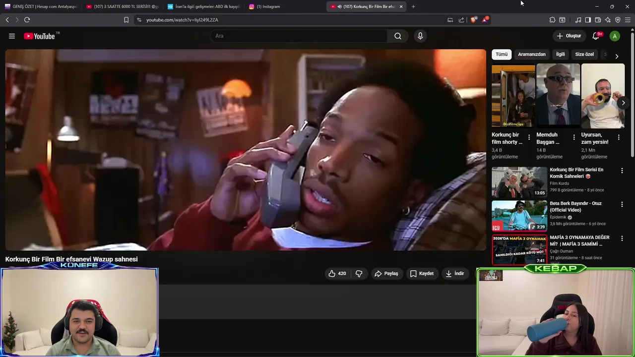Like the video with thumbs up
The width and height of the screenshot is (635, 357).
click(x=337, y=273)
